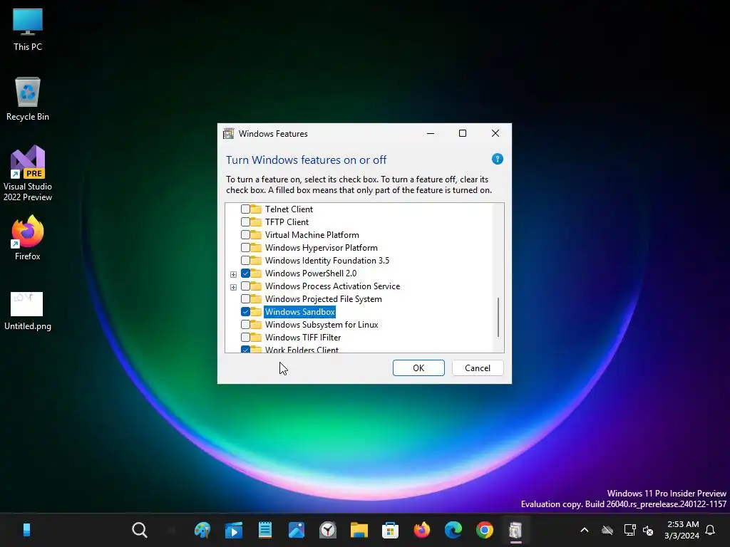The width and height of the screenshot is (730, 547).
Task: Open the media player taskbar icon
Action: click(234, 530)
